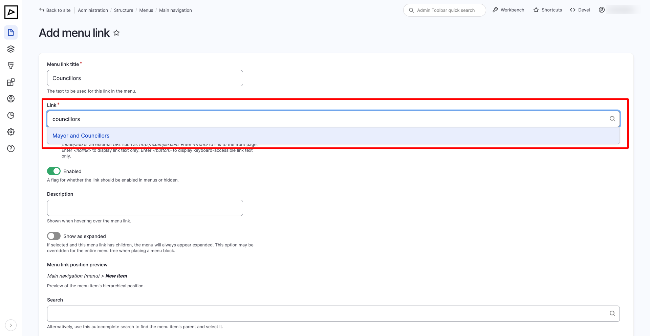Select the Appearance icon in the sidebar
Screen dimensions: 650x336
[x=11, y=65]
